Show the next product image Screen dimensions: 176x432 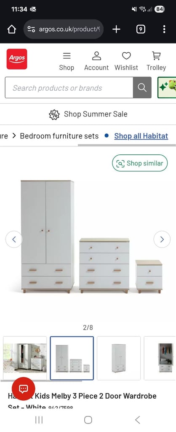pyautogui.click(x=162, y=240)
